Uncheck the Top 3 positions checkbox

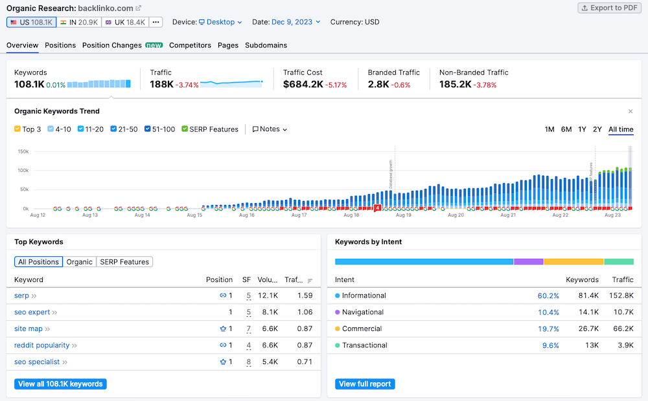tap(17, 129)
